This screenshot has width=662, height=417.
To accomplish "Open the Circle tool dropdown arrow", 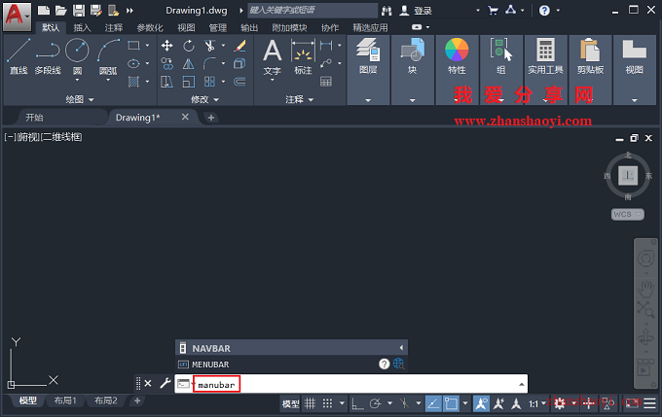I will [x=77, y=80].
